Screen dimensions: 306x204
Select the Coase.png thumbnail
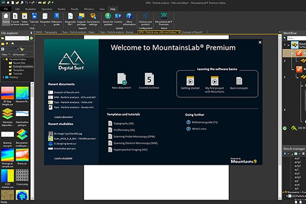coord(22,177)
